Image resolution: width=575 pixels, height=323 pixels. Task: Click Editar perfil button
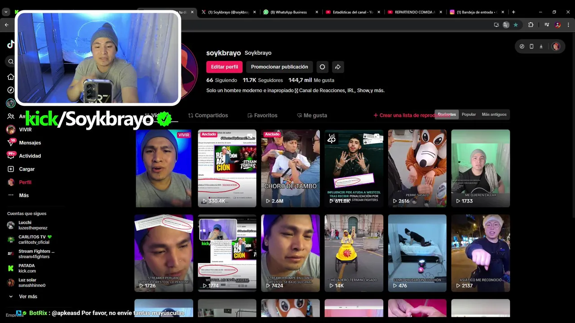(225, 67)
